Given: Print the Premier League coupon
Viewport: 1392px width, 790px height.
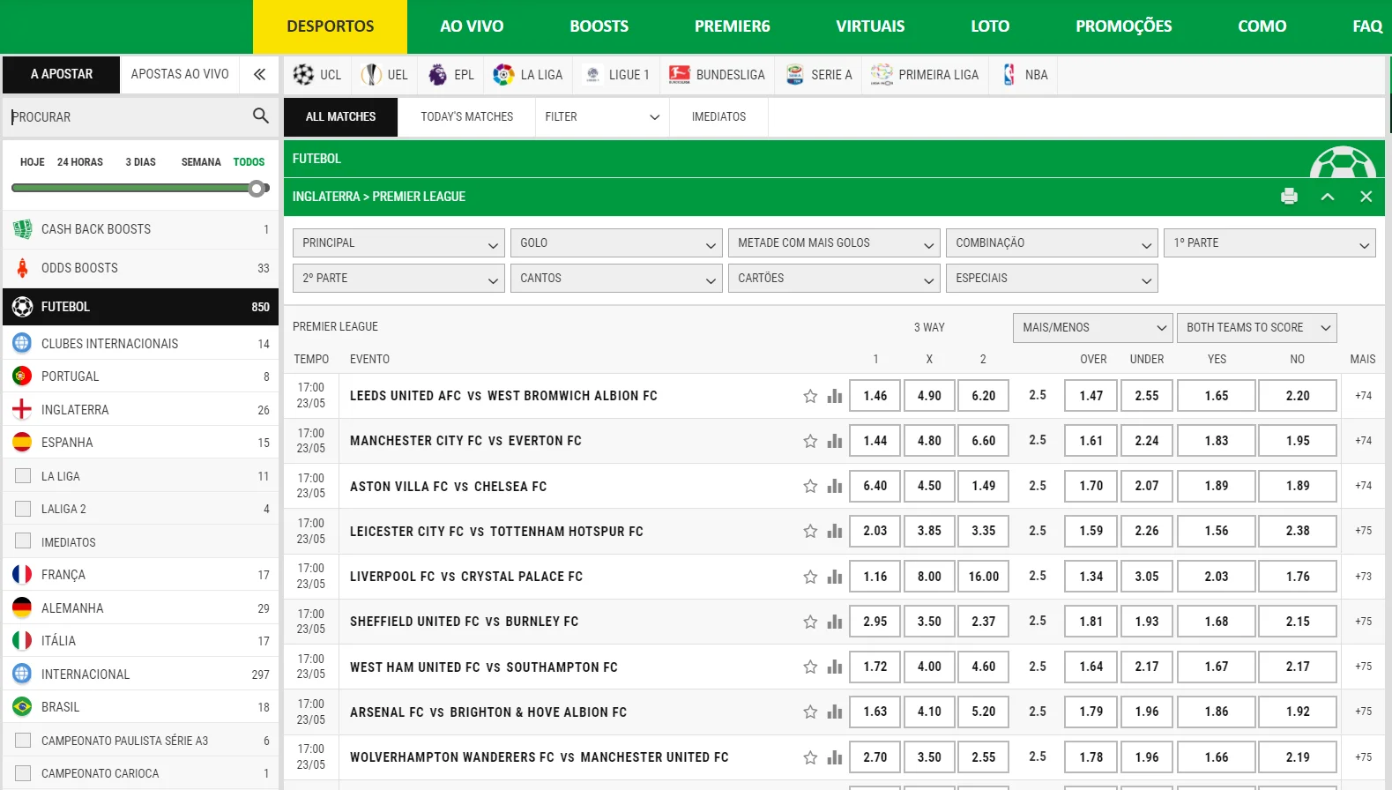Looking at the screenshot, I should pyautogui.click(x=1289, y=197).
